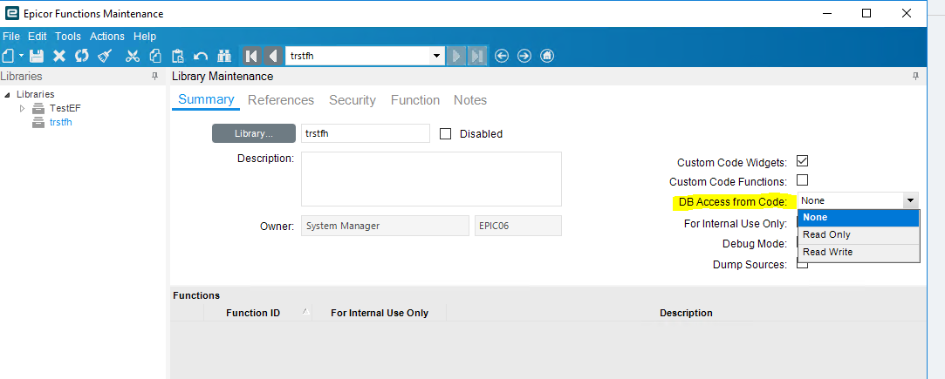Toggle the Dump Sources checkbox
The image size is (945, 379).
click(x=802, y=264)
